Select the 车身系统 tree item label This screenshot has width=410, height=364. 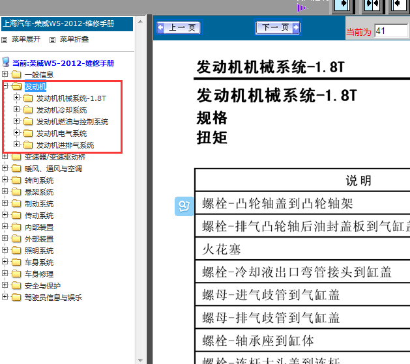(39, 262)
